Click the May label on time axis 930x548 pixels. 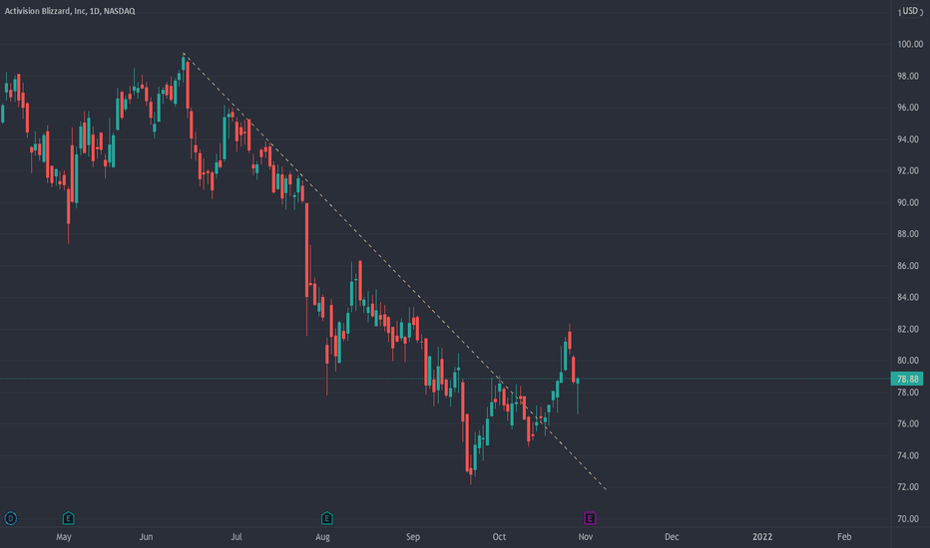(x=64, y=537)
